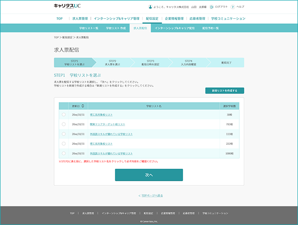Click the 次へ button
Image resolution: width=298 pixels, height=225 pixels.
pos(149,175)
